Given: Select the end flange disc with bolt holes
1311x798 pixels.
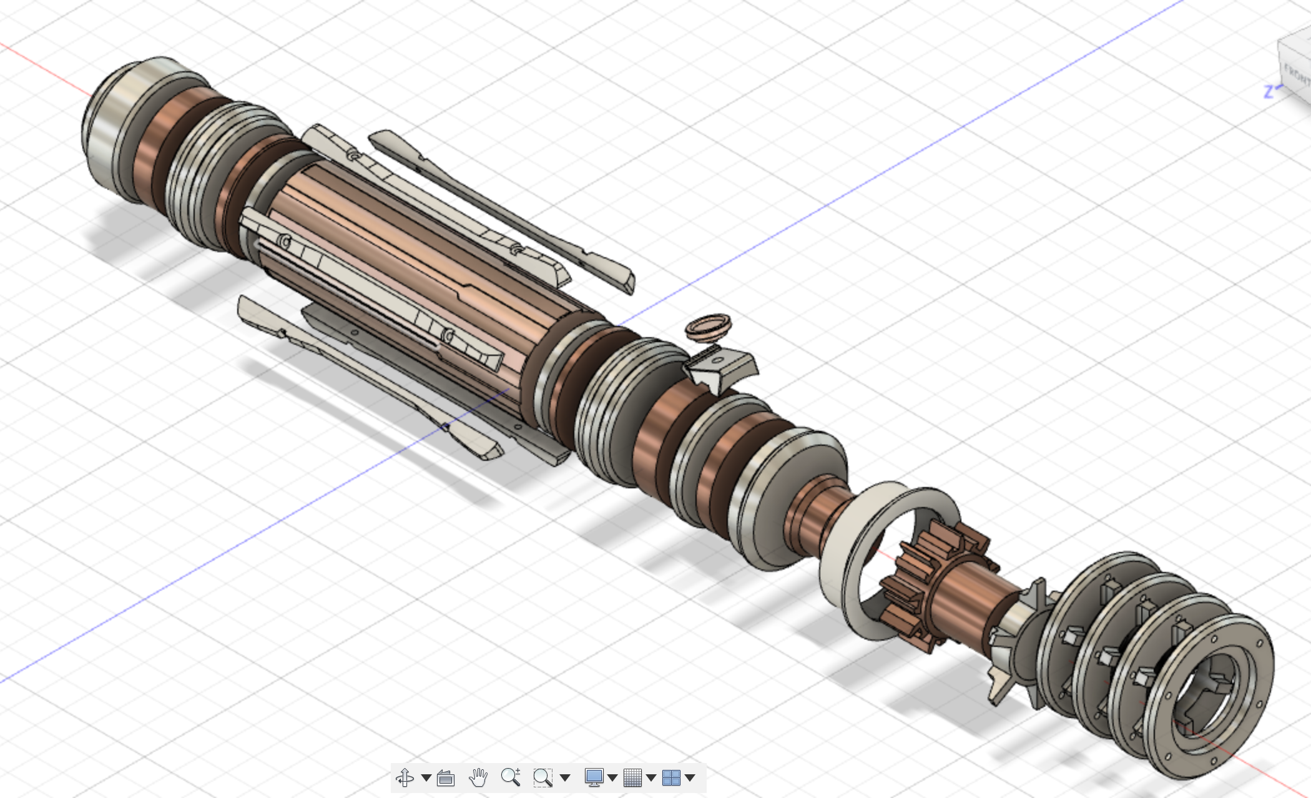Looking at the screenshot, I should 1209,695.
